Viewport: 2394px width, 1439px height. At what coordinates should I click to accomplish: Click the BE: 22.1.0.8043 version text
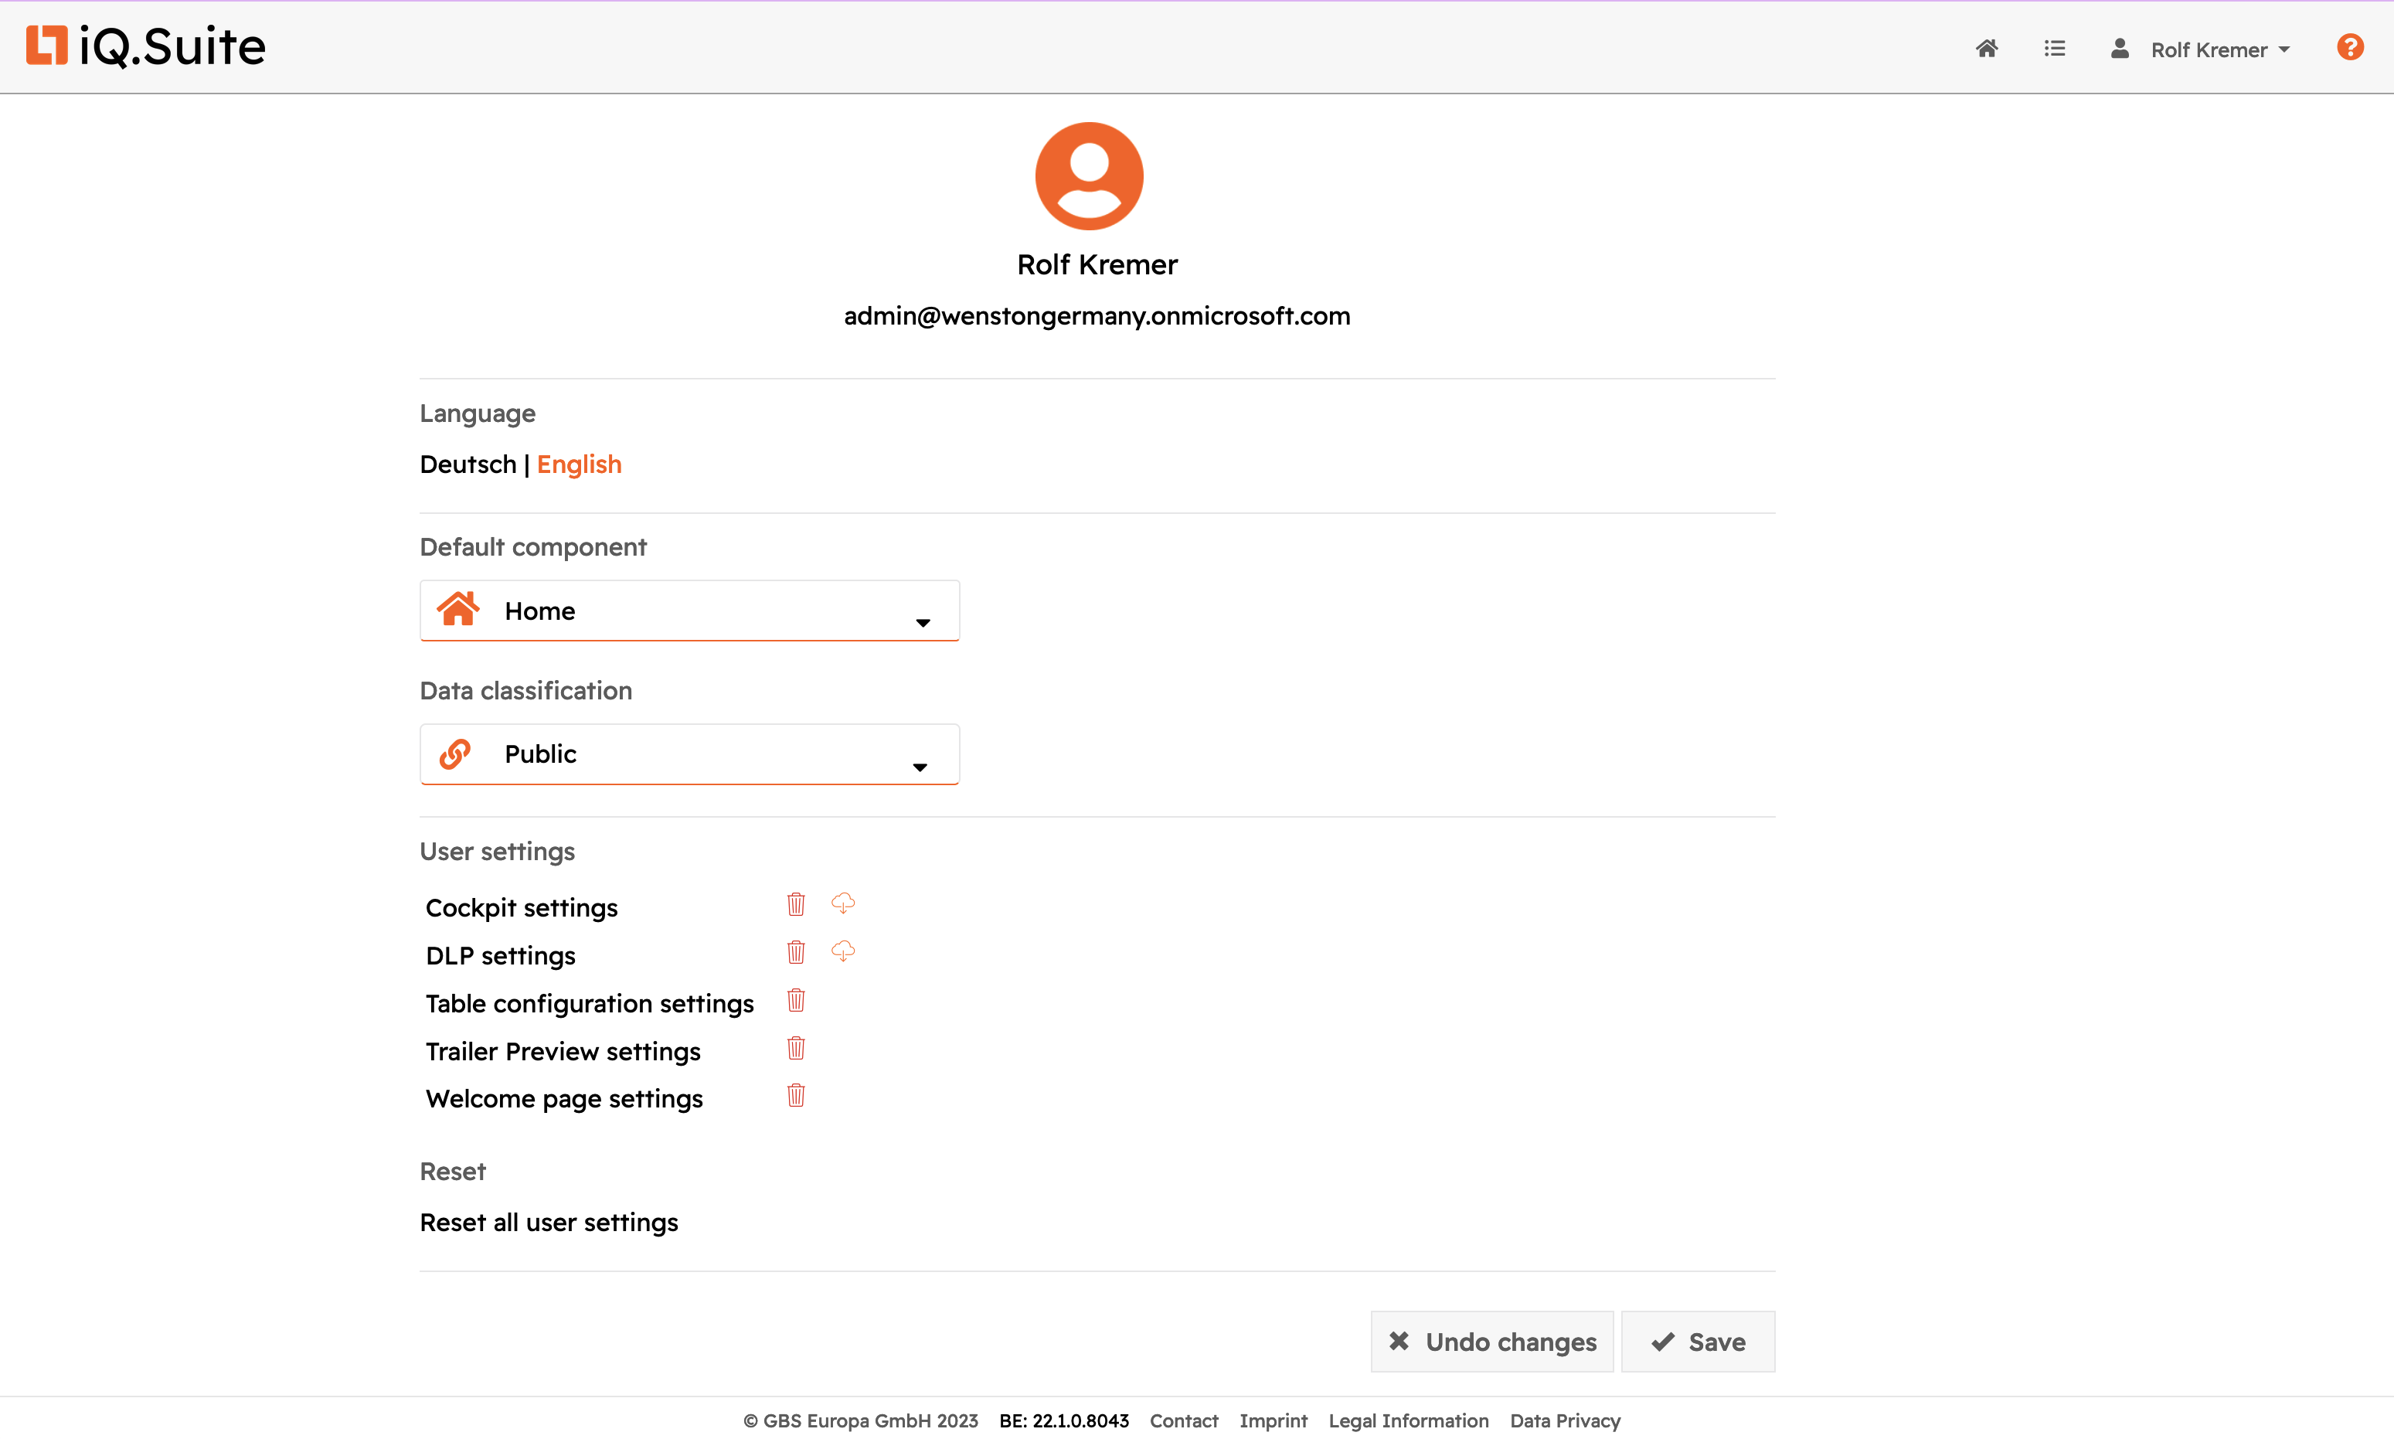(1063, 1420)
